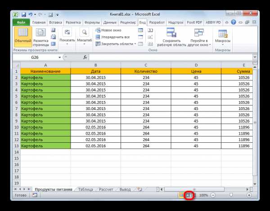Click View Side by Side icon
This screenshot has width=270, height=211.
pos(150,30)
